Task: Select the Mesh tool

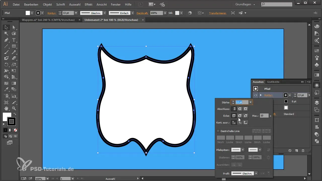Action: 7,83
